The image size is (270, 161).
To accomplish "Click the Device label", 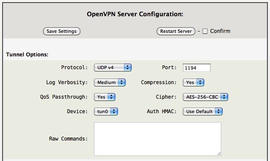I will [77, 111].
